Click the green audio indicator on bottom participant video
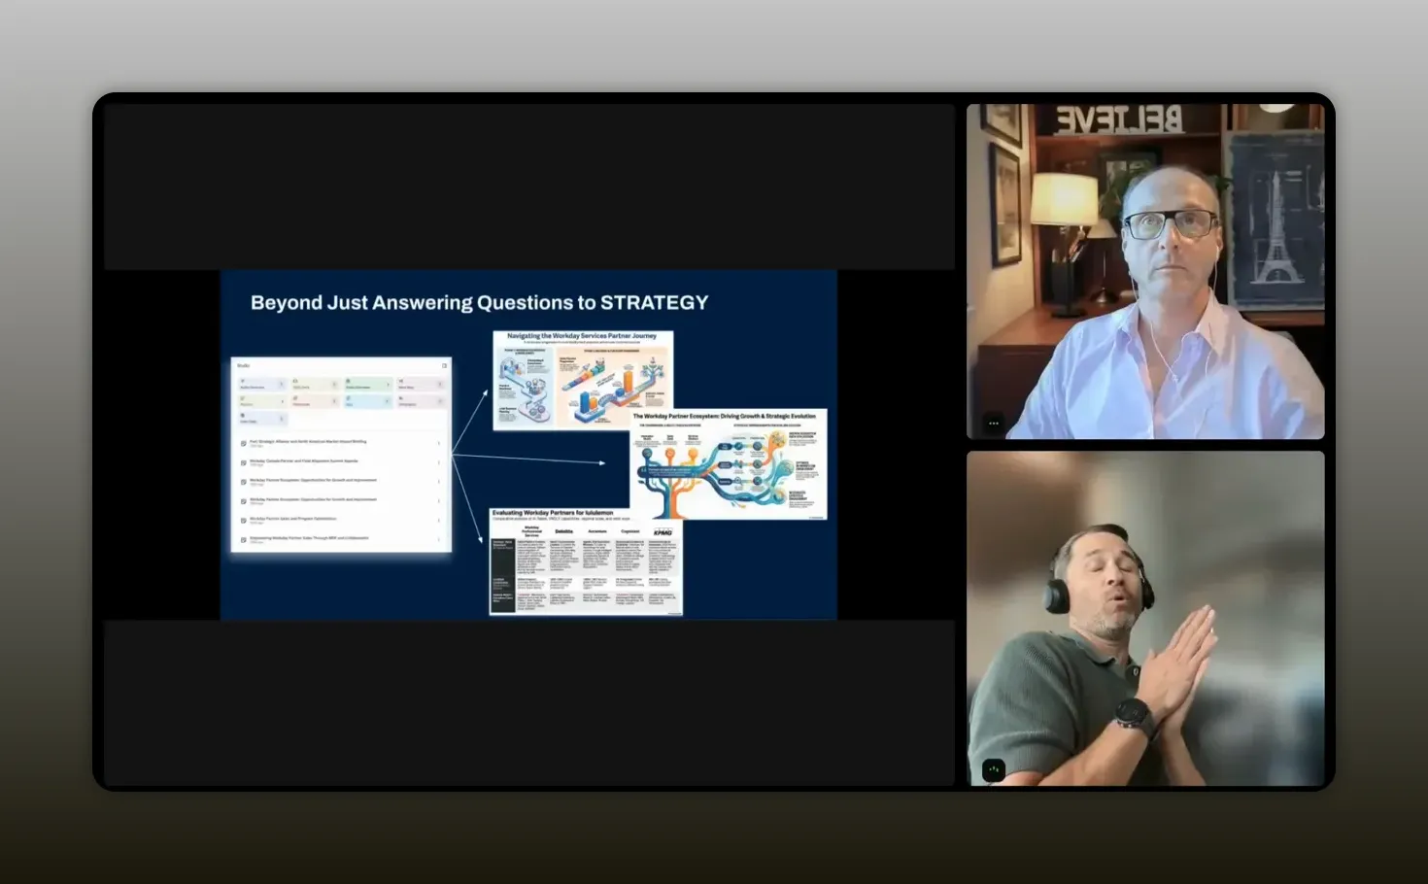Screen dimensions: 1428x884 (993, 770)
